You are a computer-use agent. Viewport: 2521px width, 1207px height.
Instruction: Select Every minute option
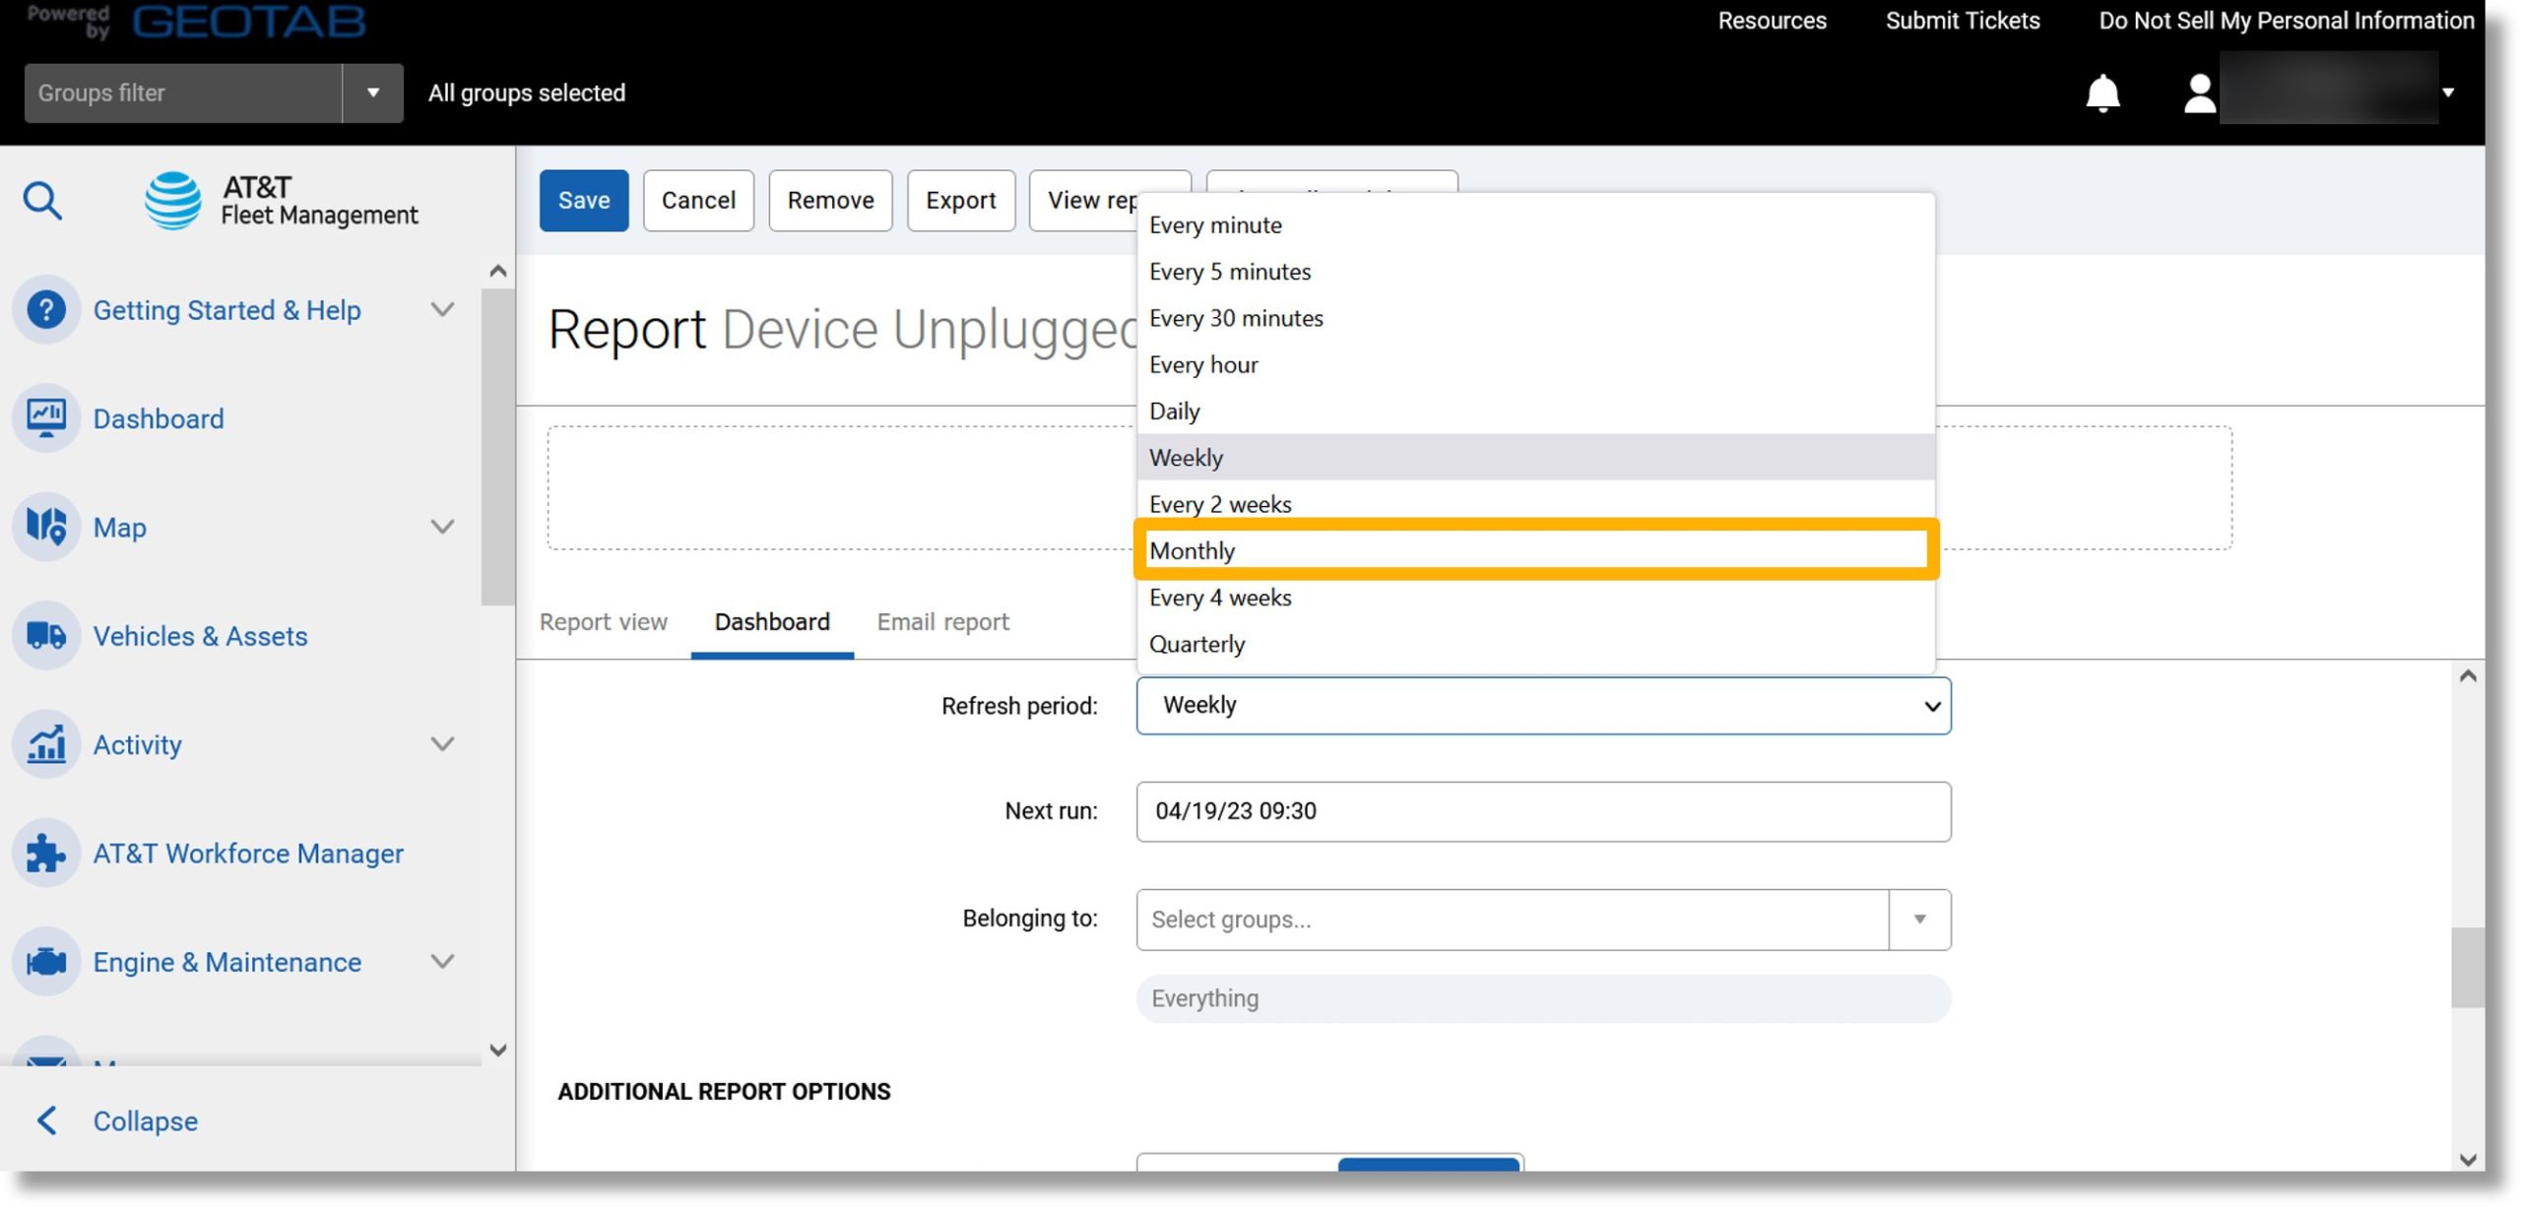click(x=1536, y=224)
